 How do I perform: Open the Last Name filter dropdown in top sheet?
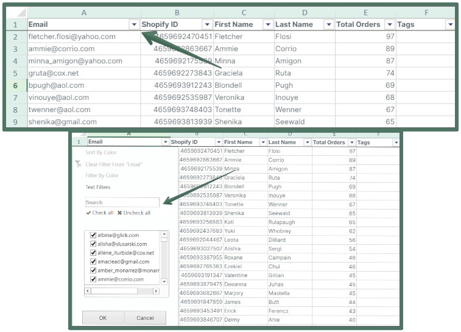pos(329,24)
